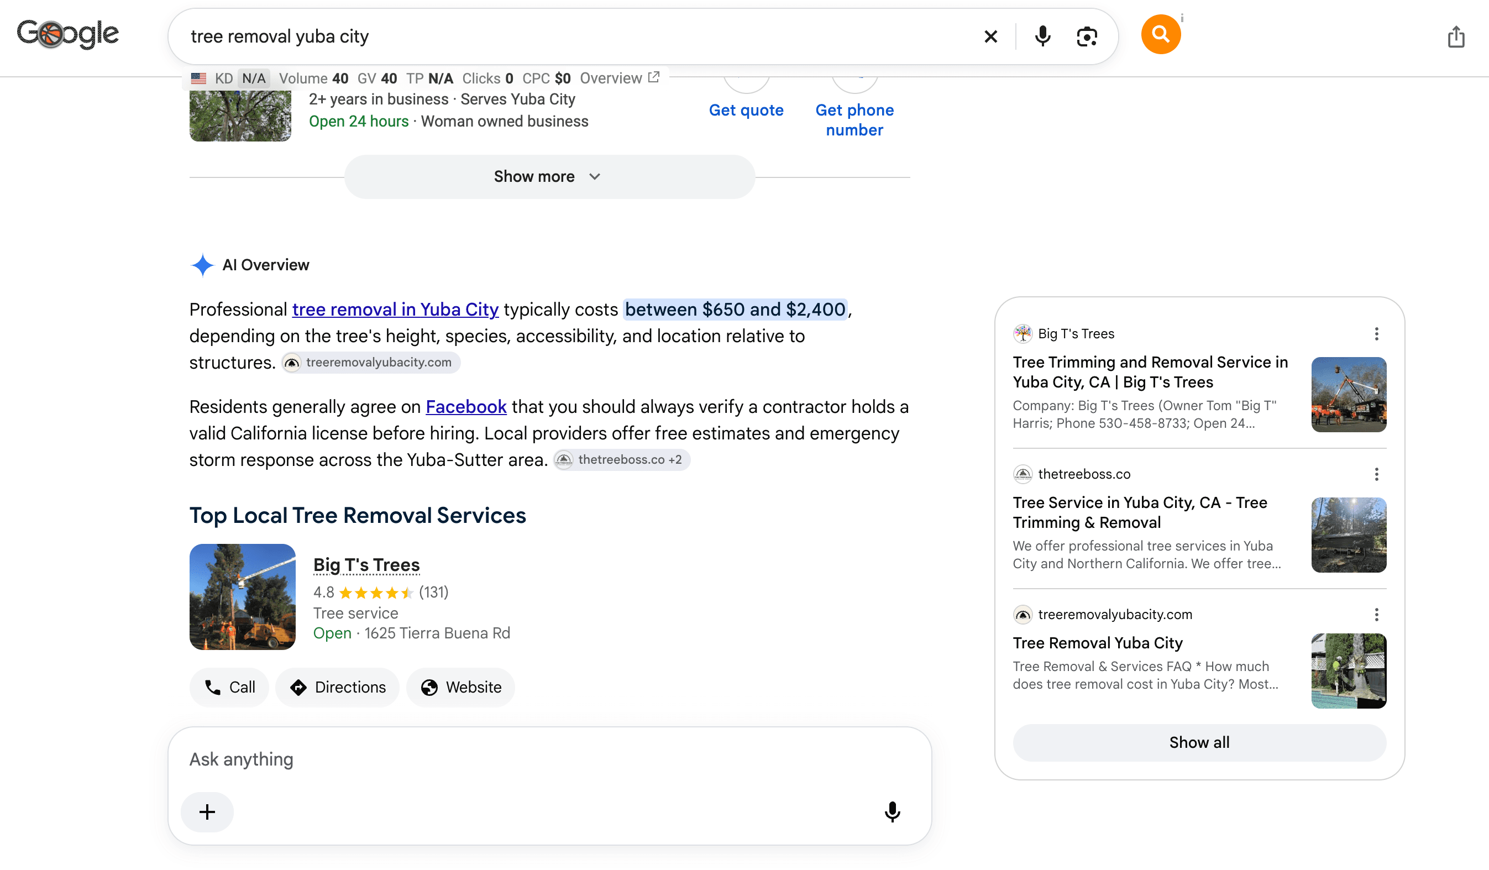The width and height of the screenshot is (1489, 870).
Task: Click the thetreeboss.co favicon in sidebar card
Action: point(1022,474)
